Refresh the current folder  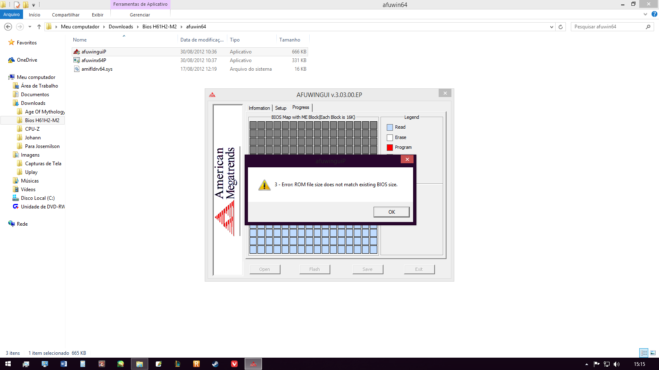coord(561,27)
